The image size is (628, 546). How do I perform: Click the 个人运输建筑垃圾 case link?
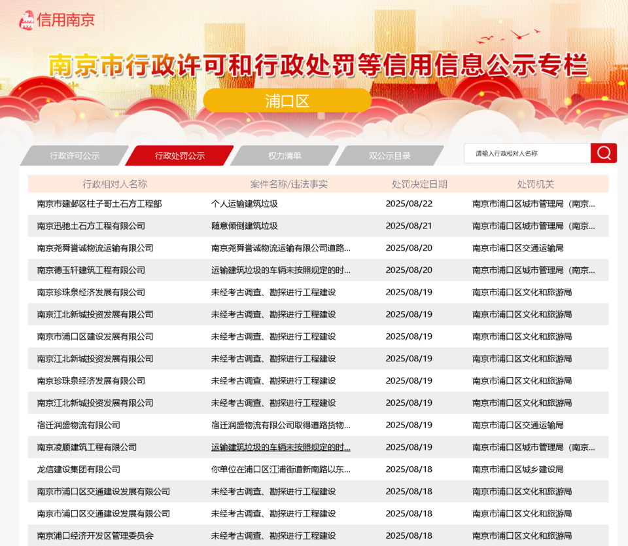pyautogui.click(x=244, y=204)
